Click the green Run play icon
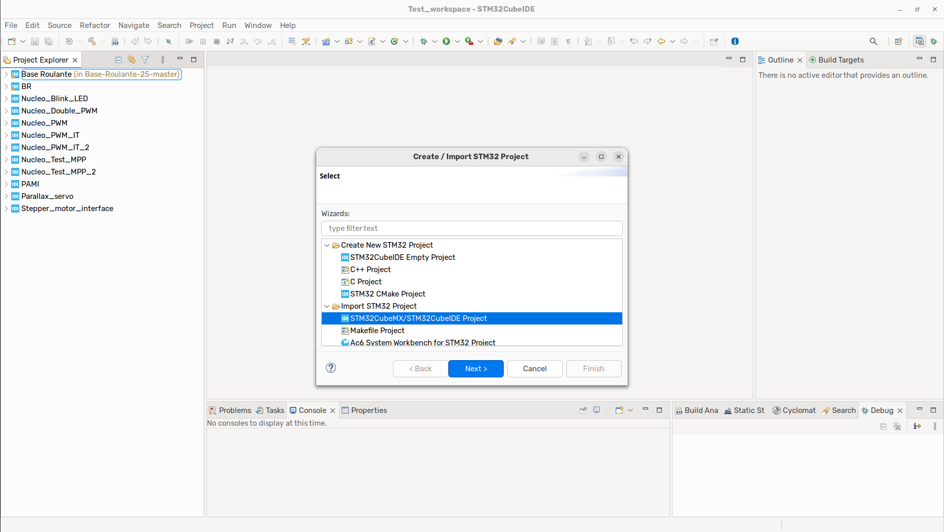 click(446, 41)
